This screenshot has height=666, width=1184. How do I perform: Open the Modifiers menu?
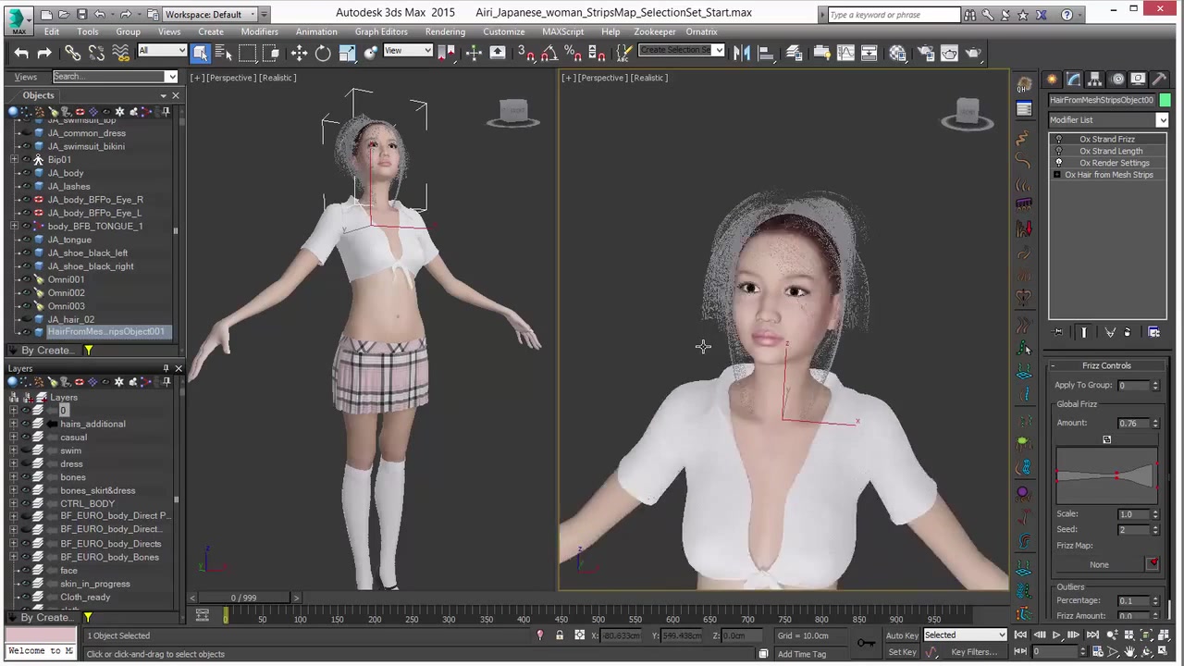tap(259, 31)
